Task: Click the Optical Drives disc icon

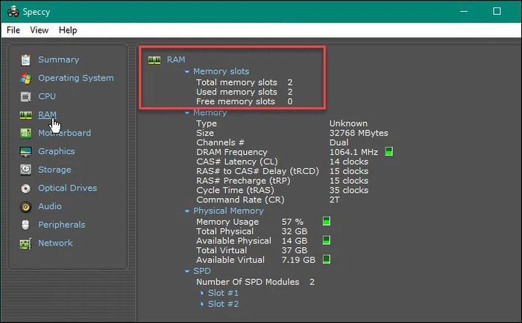Action: coord(25,188)
